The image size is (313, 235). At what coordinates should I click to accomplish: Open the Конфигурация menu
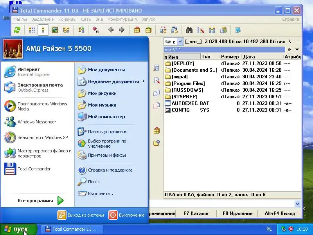click(x=122, y=19)
